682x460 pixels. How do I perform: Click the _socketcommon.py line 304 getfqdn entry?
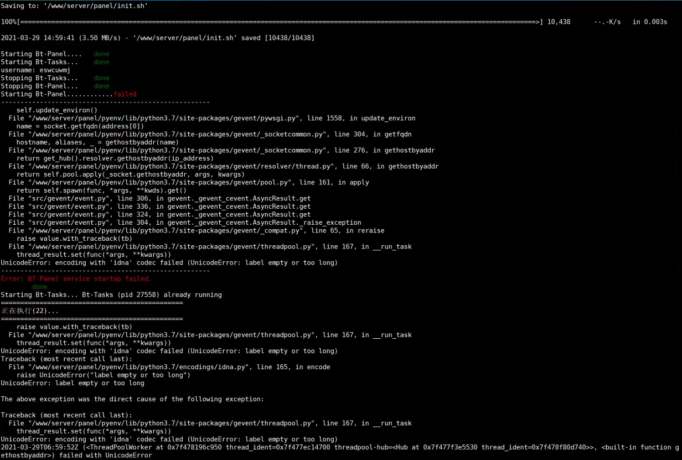click(210, 135)
